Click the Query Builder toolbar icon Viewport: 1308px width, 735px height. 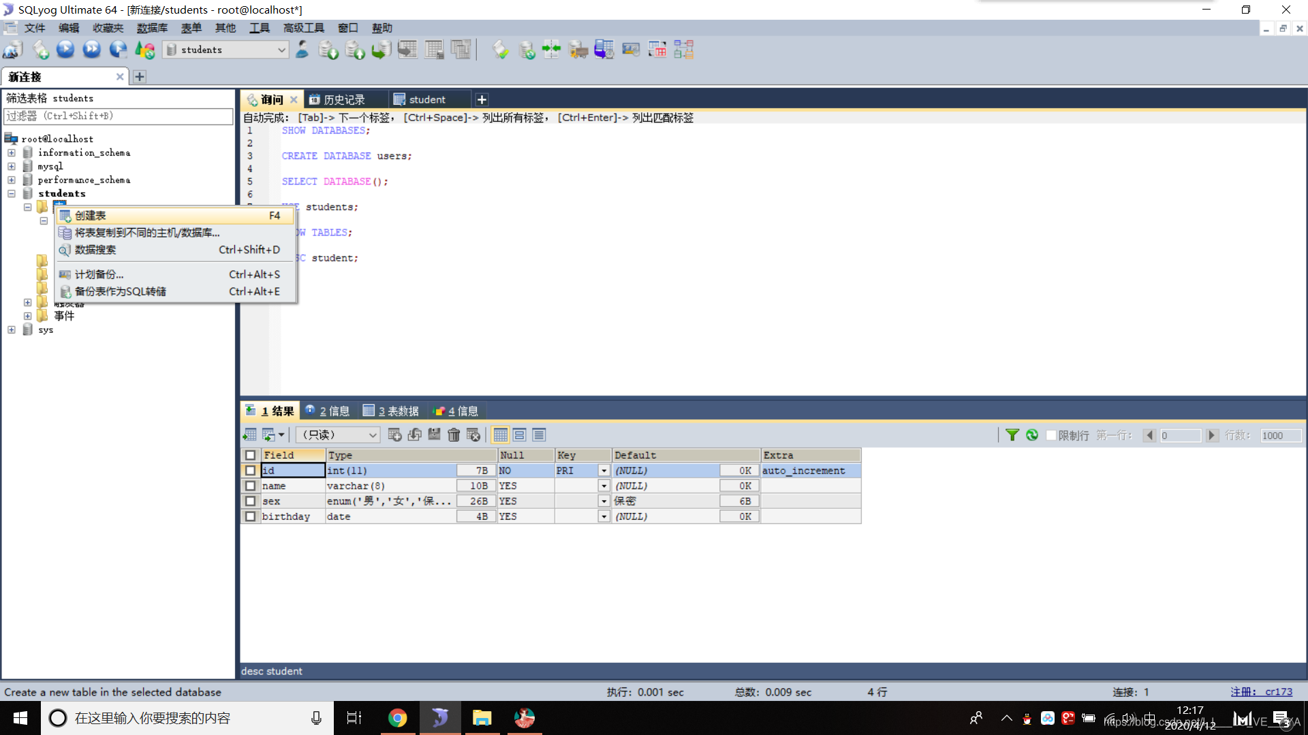657,50
